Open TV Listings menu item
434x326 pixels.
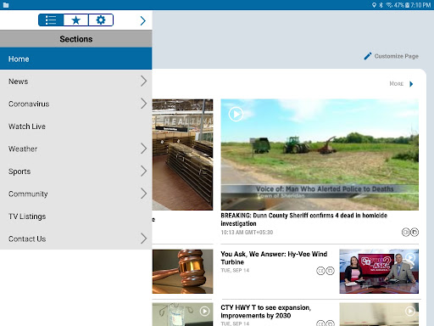point(75,216)
